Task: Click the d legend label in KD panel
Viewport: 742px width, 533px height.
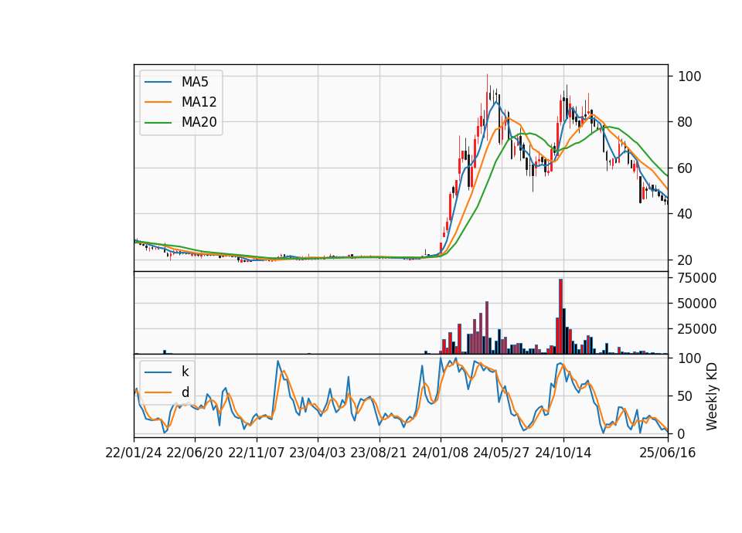Action: click(185, 392)
